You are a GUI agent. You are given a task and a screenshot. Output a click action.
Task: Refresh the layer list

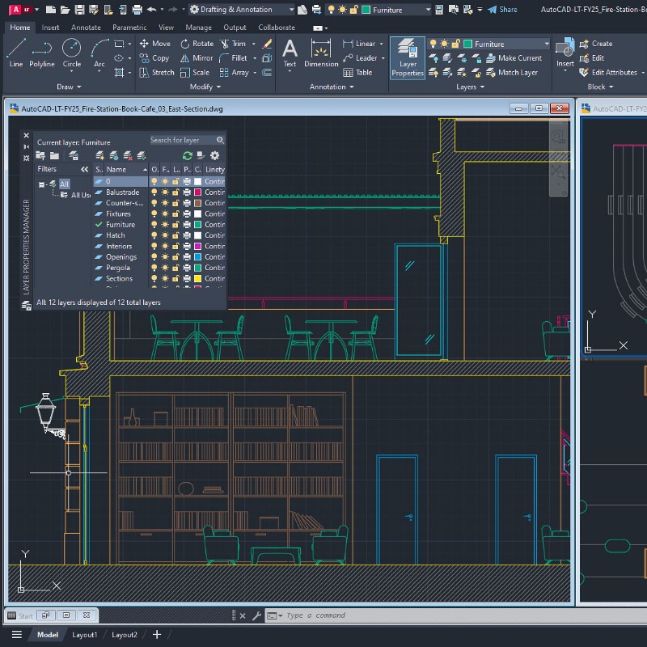[x=188, y=155]
